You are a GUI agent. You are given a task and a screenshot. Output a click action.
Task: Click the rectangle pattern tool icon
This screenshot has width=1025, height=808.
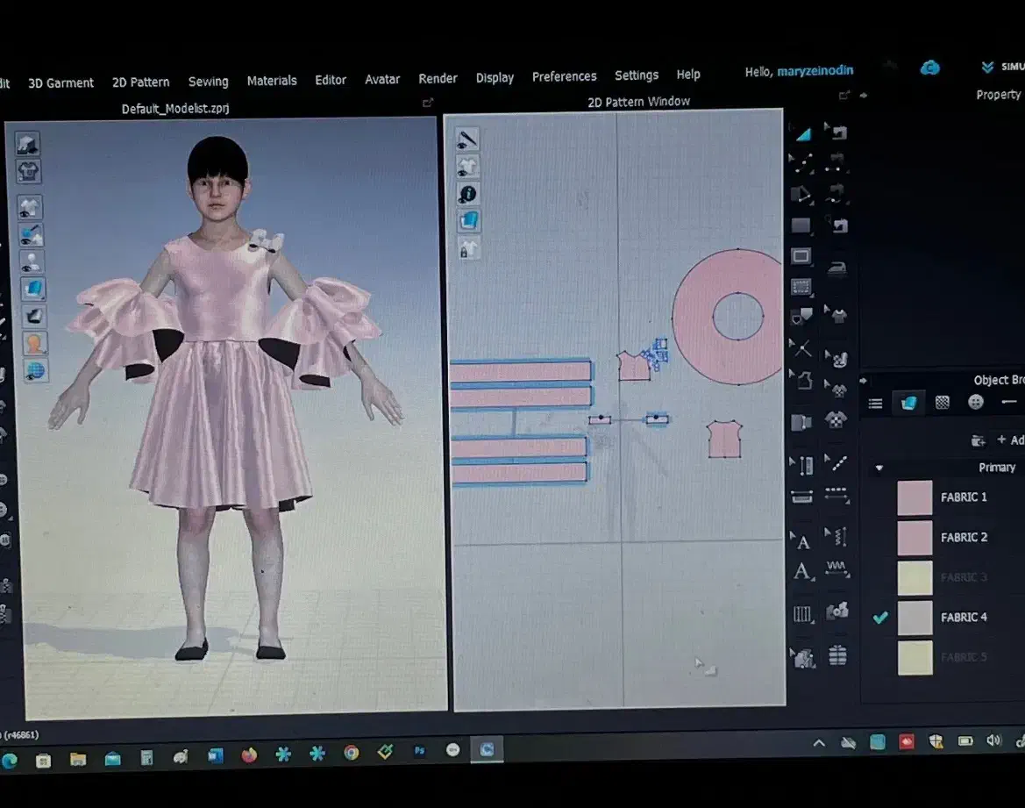801,226
